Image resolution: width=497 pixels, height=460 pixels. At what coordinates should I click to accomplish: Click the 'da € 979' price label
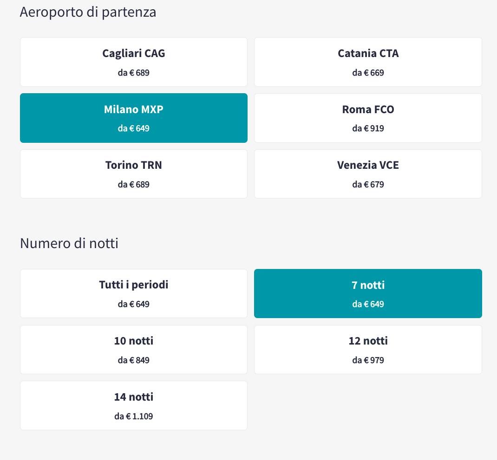pyautogui.click(x=368, y=360)
